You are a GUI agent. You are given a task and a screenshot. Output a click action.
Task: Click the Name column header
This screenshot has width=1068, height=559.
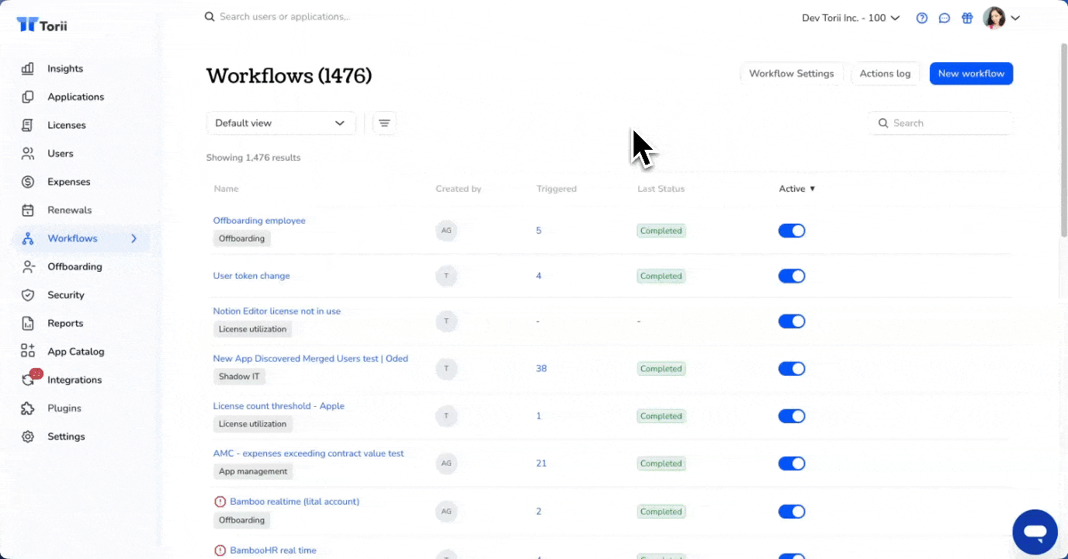tap(226, 189)
